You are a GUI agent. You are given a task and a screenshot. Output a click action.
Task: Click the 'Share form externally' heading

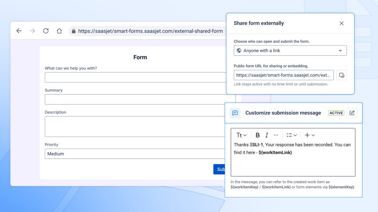pos(259,23)
